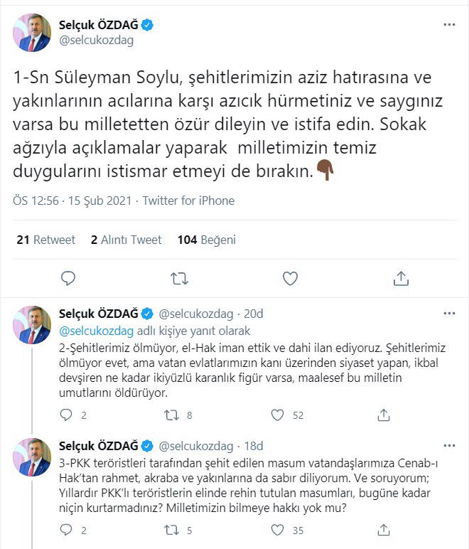
Task: Open more options on 20d reply
Action: (x=449, y=313)
